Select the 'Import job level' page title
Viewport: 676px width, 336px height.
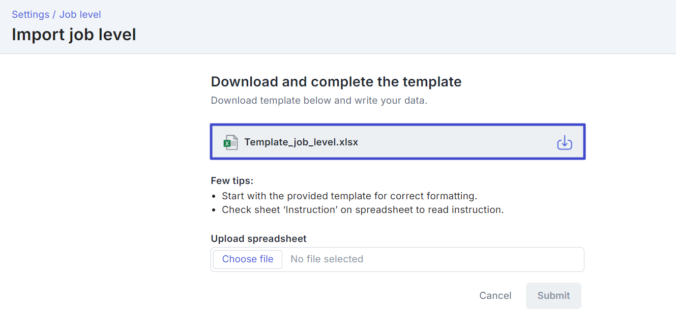(74, 35)
